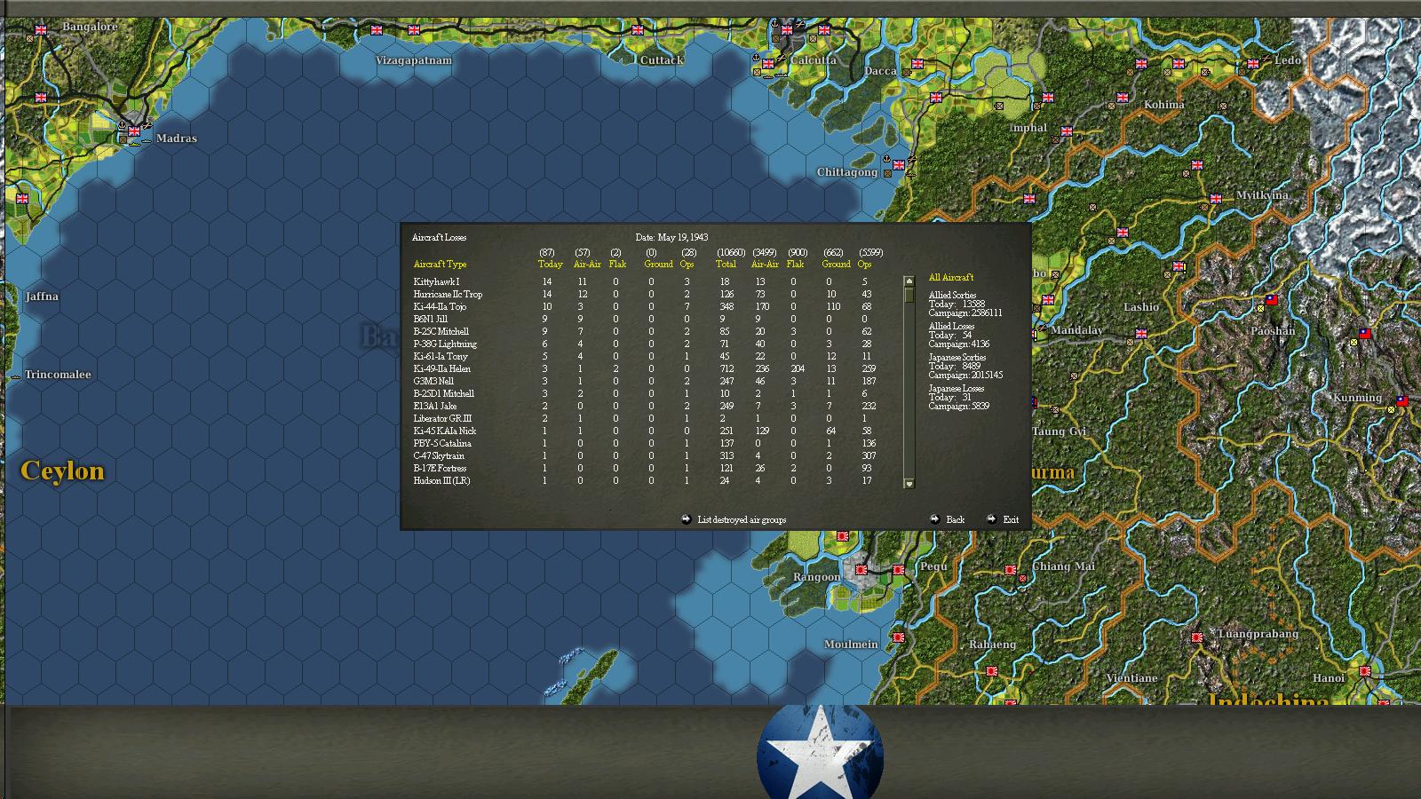Click the US star roundel emblem

(x=820, y=752)
